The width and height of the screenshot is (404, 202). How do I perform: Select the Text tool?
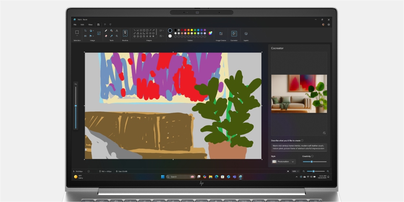click(117, 30)
